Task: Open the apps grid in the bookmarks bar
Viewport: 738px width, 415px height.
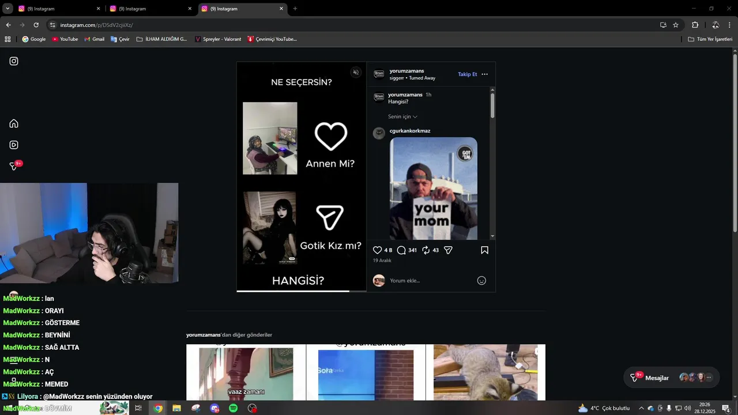Action: [x=7, y=39]
